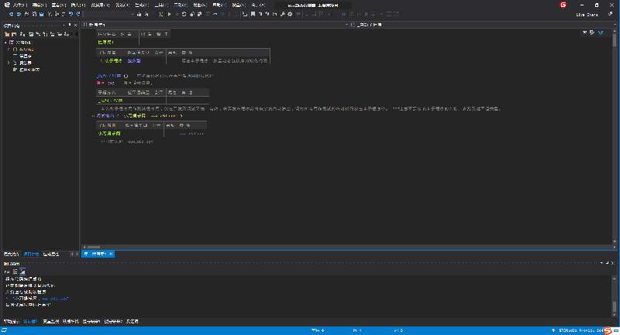Open the first menu in the menu bar
The width and height of the screenshot is (620, 335).
19,5
